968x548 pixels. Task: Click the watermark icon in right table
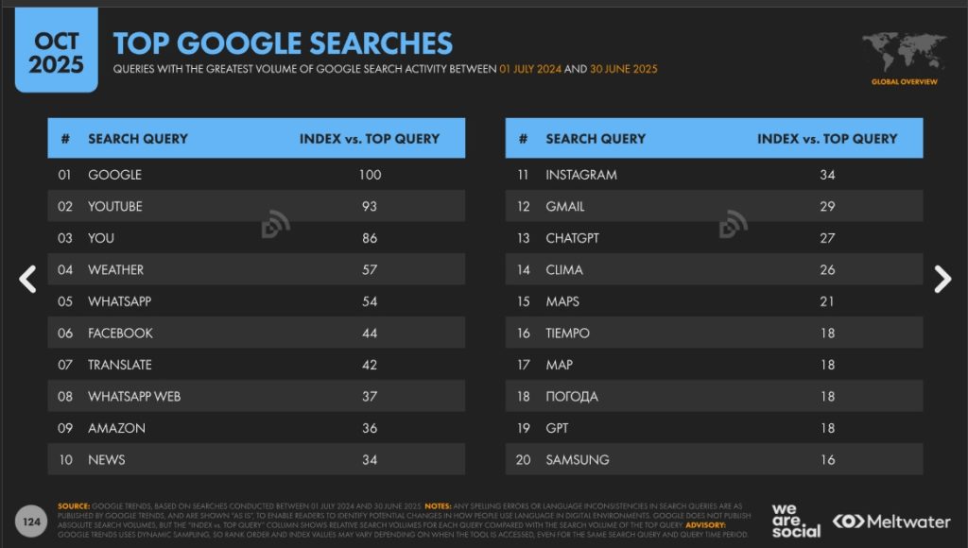[x=733, y=224]
